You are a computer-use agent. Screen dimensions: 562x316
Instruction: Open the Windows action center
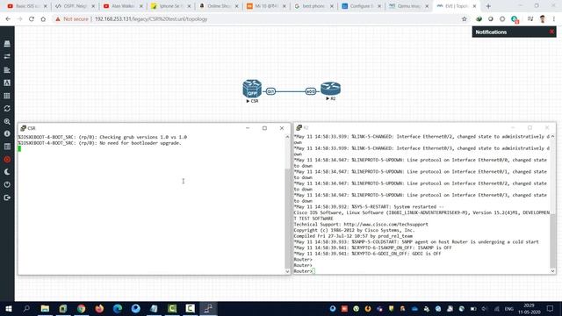click(x=551, y=308)
